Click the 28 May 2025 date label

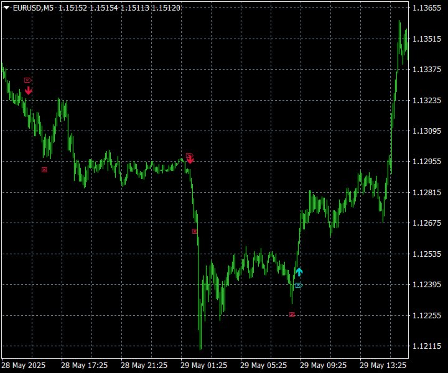click(x=24, y=366)
